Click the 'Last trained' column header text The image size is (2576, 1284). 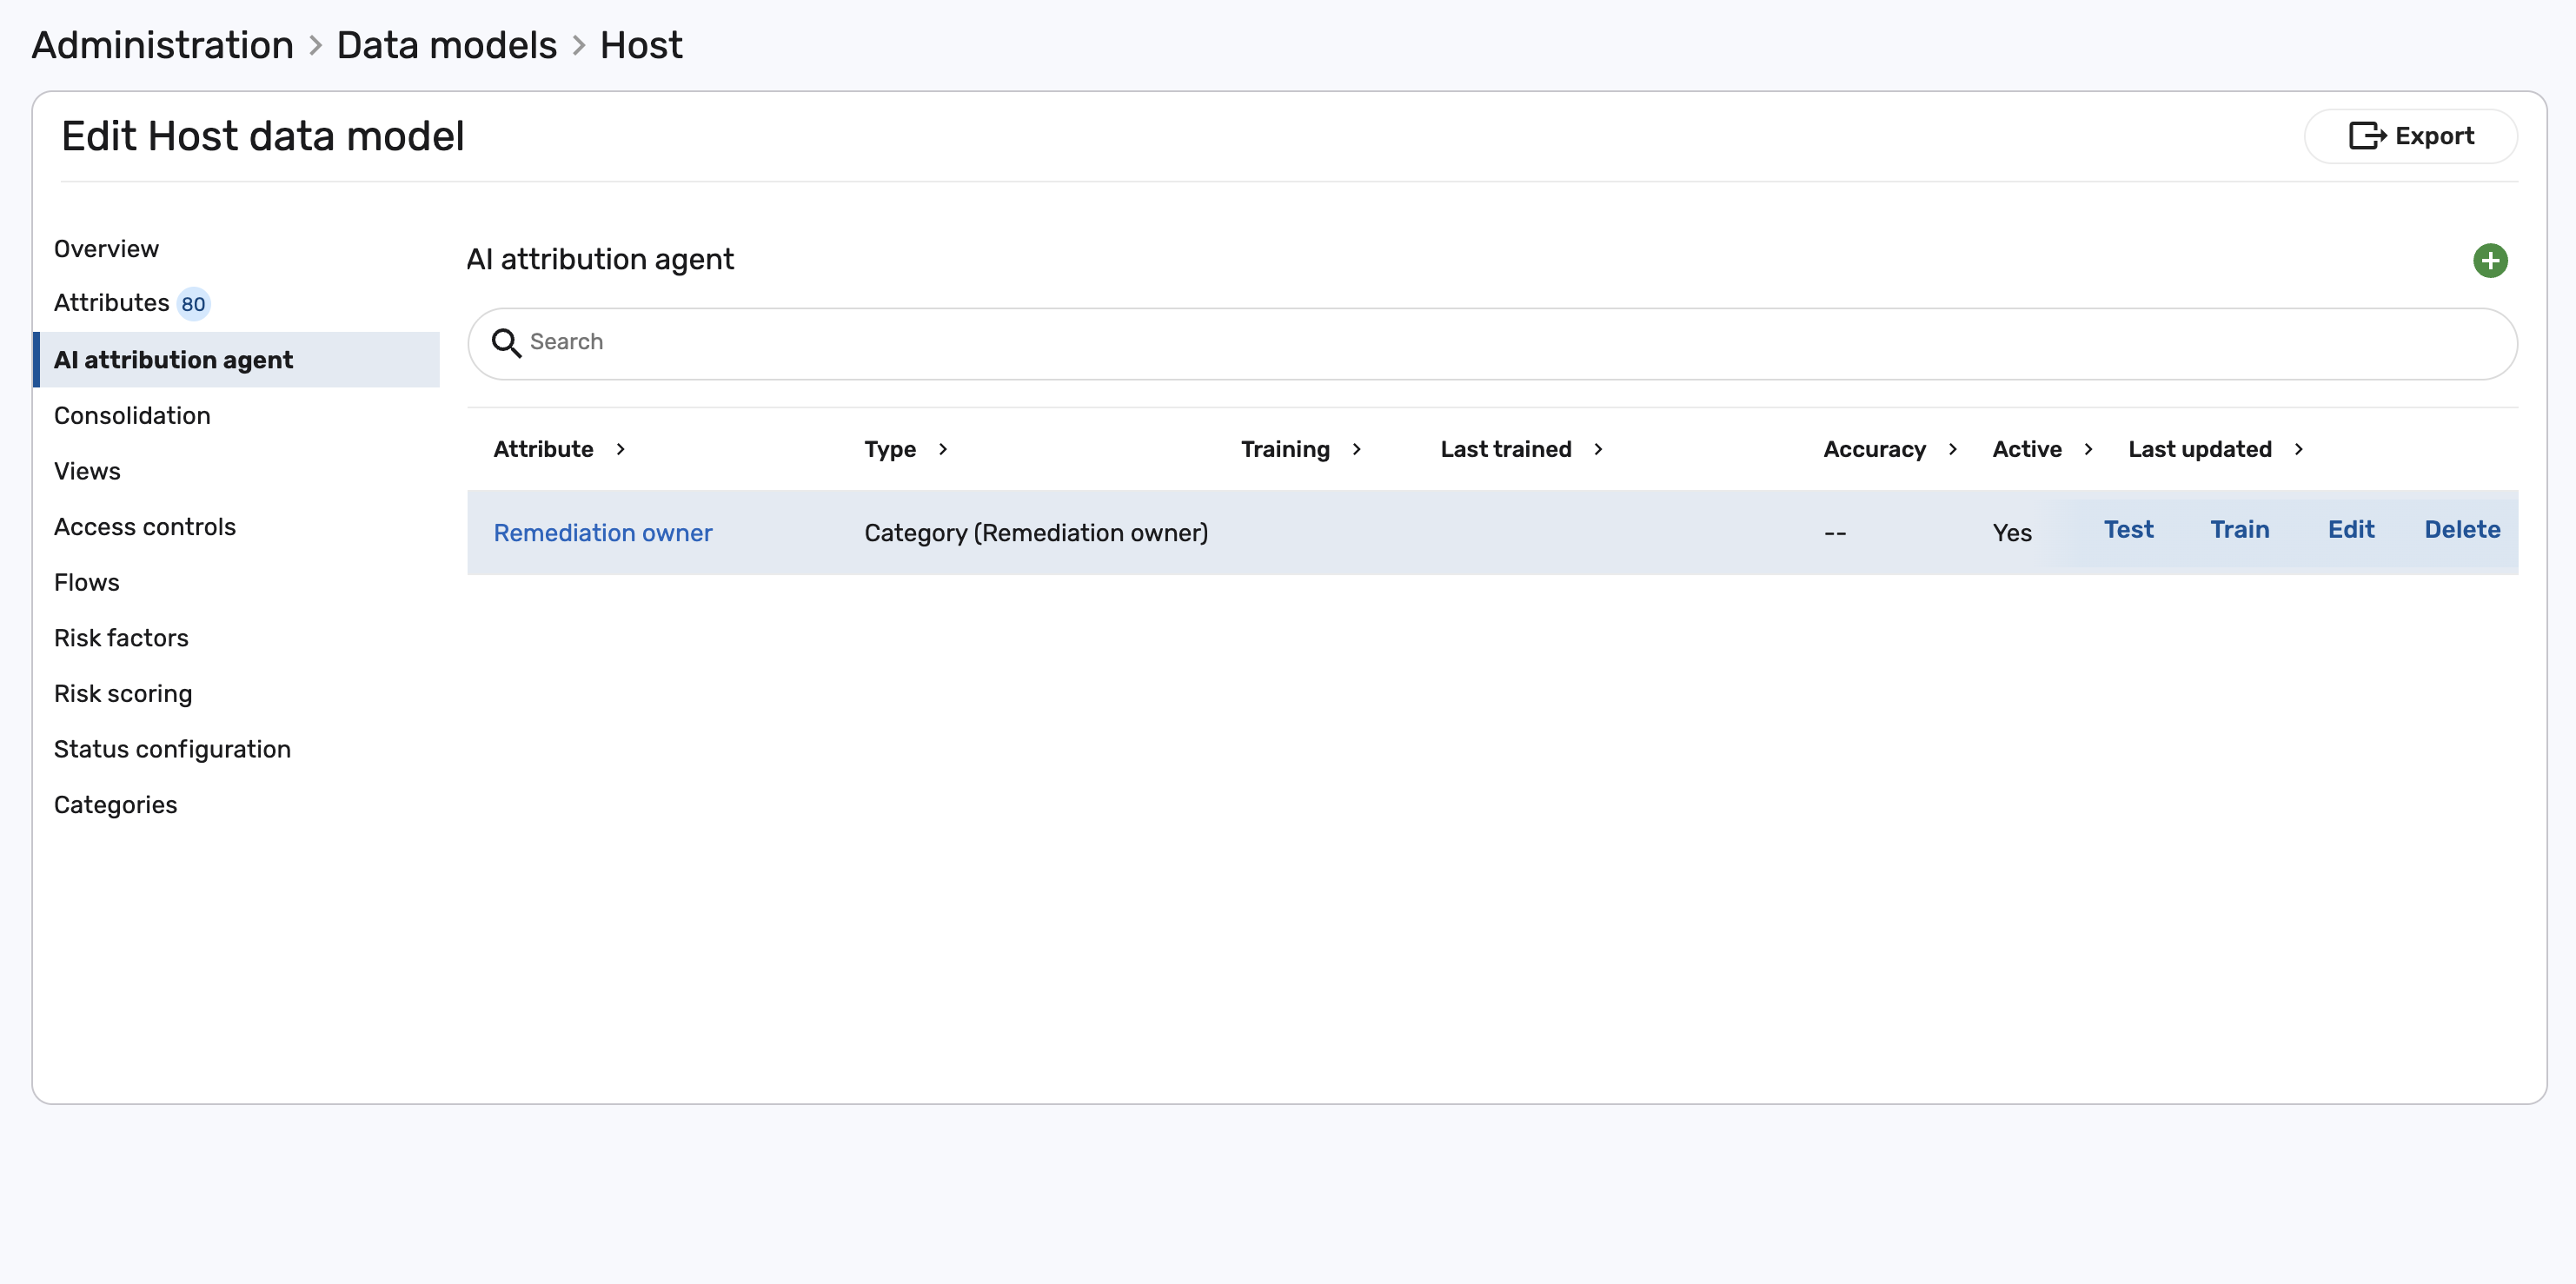1505,450
